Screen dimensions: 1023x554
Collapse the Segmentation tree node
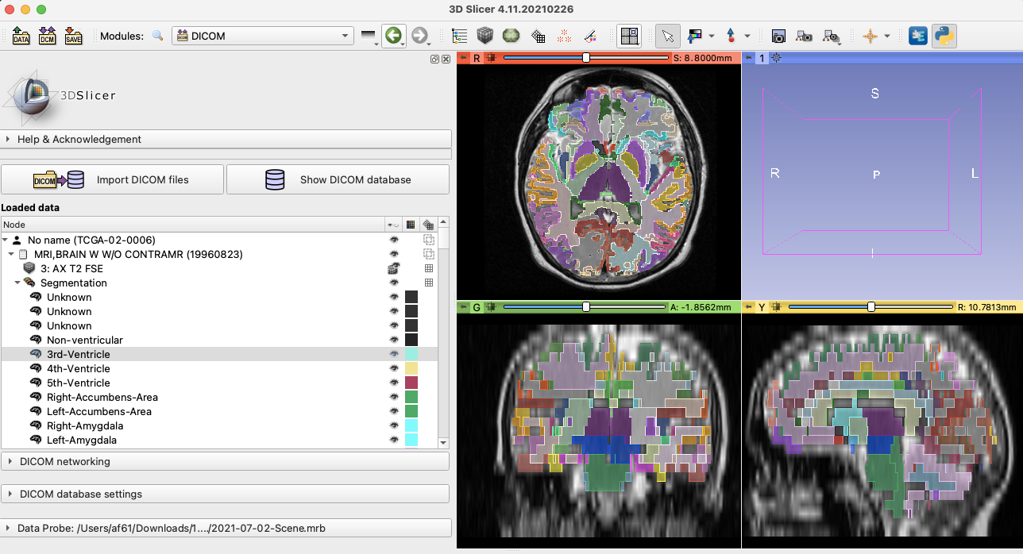18,283
